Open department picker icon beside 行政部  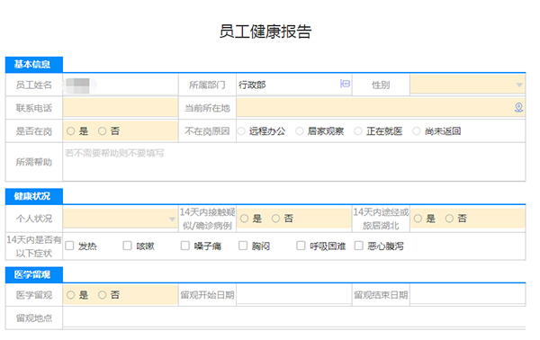(345, 84)
